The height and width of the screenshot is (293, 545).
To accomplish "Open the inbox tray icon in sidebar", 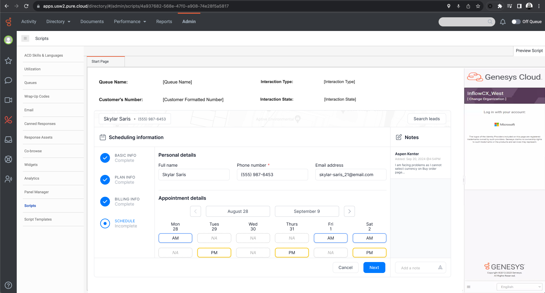I will pyautogui.click(x=9, y=139).
